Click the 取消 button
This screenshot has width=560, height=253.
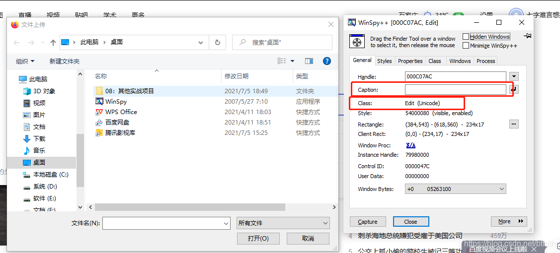pos(308,239)
